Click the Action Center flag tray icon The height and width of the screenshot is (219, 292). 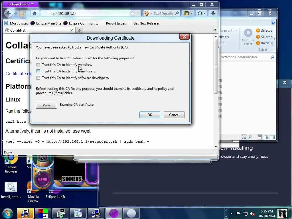point(238,213)
